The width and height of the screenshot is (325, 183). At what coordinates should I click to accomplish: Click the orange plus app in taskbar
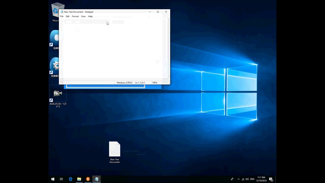pyautogui.click(x=88, y=179)
